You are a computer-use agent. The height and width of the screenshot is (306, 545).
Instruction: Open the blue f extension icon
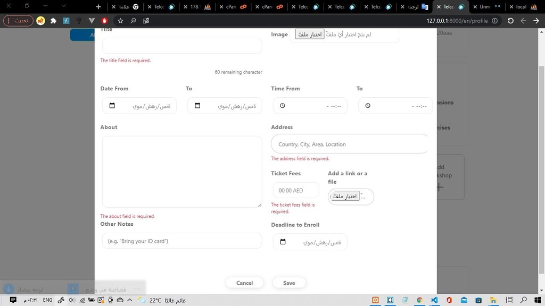(66, 21)
